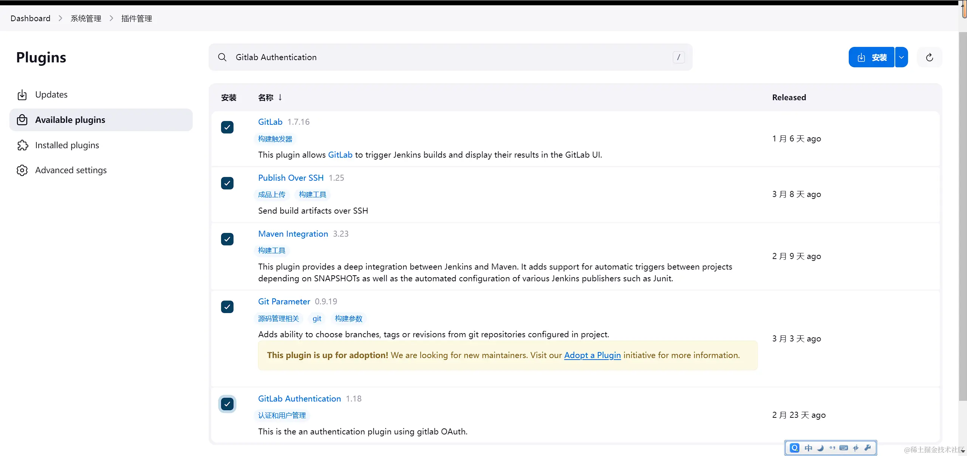Viewport: 967px width, 456px height.
Task: Toggle the IME Chinese/English mode icon
Action: (808, 448)
